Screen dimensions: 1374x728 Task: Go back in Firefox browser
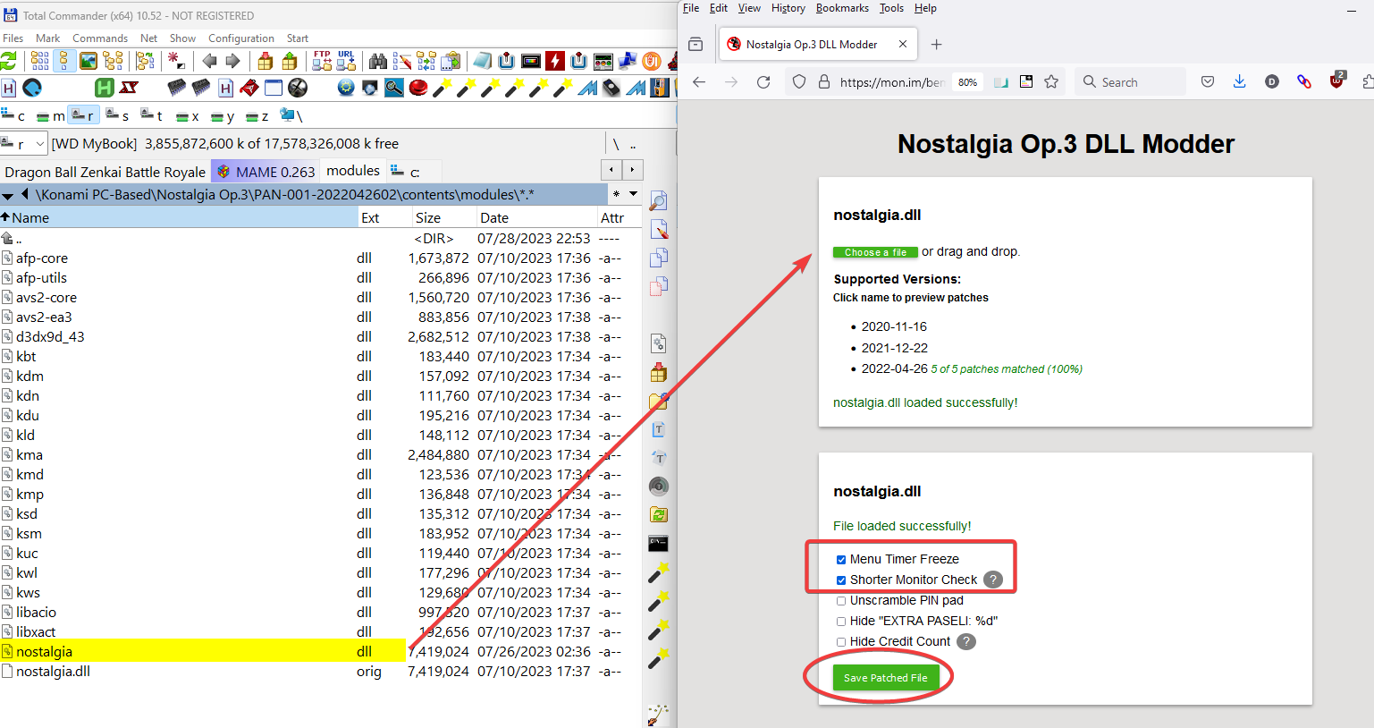tap(699, 81)
